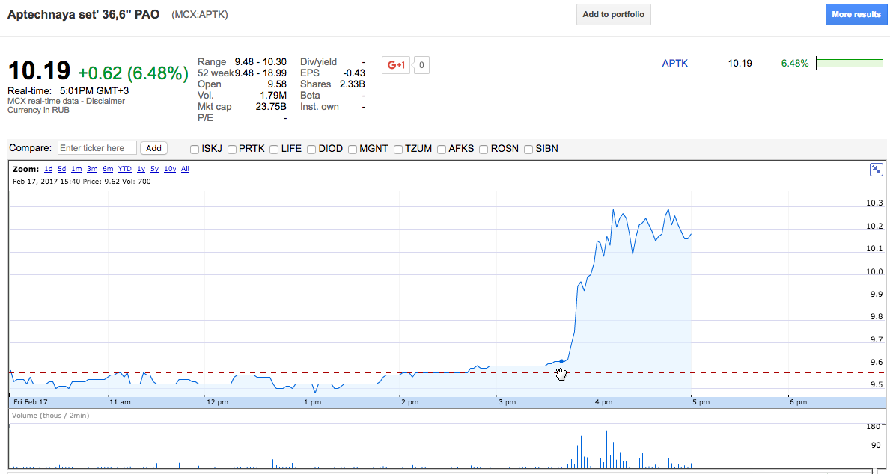Set chart zoom to 5d
890x474 pixels.
point(62,169)
